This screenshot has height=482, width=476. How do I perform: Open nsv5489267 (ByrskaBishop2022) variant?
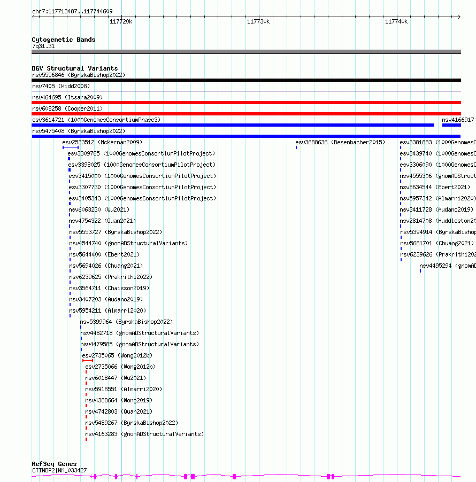(x=132, y=423)
